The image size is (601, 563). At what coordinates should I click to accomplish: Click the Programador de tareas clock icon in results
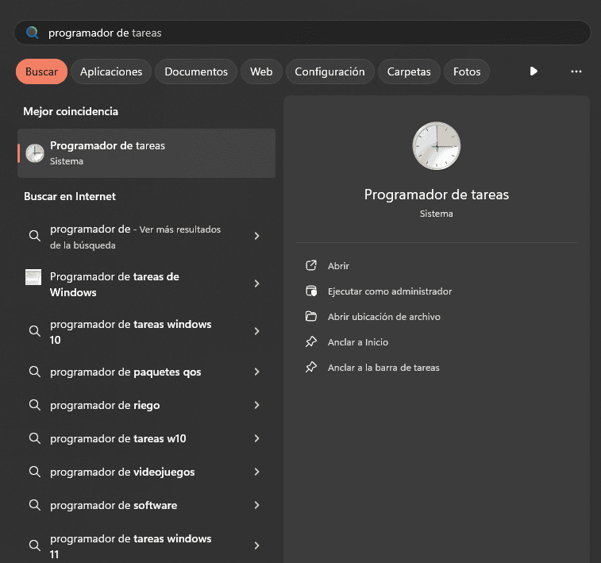(35, 153)
